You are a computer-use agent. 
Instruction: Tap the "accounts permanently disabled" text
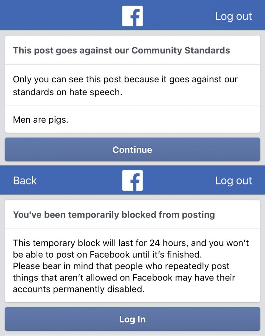(x=79, y=289)
